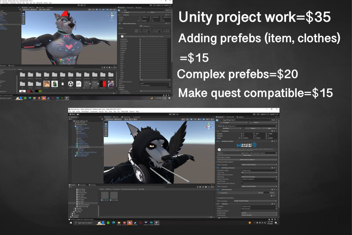The height and width of the screenshot is (235, 352).
Task: Toggle the Animator component enabled checkbox
Action: [220, 204]
